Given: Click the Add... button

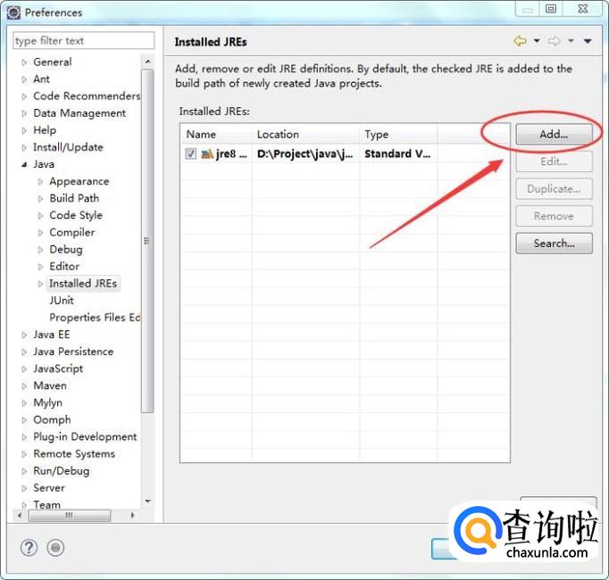Looking at the screenshot, I should click(554, 135).
